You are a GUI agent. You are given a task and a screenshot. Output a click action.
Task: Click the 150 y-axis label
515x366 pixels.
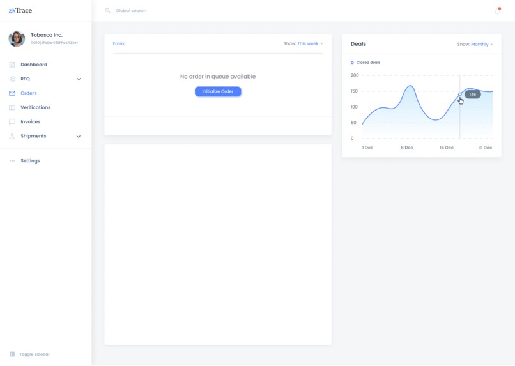coord(354,91)
